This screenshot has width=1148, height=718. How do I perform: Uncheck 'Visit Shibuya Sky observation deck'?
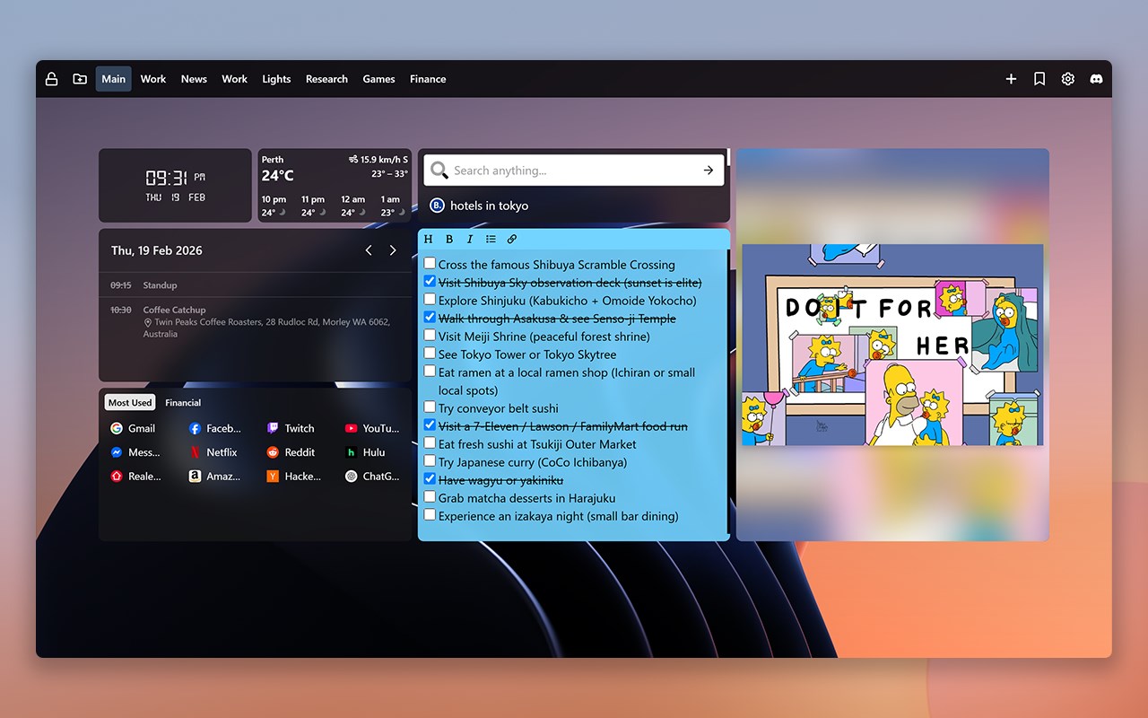(x=430, y=282)
